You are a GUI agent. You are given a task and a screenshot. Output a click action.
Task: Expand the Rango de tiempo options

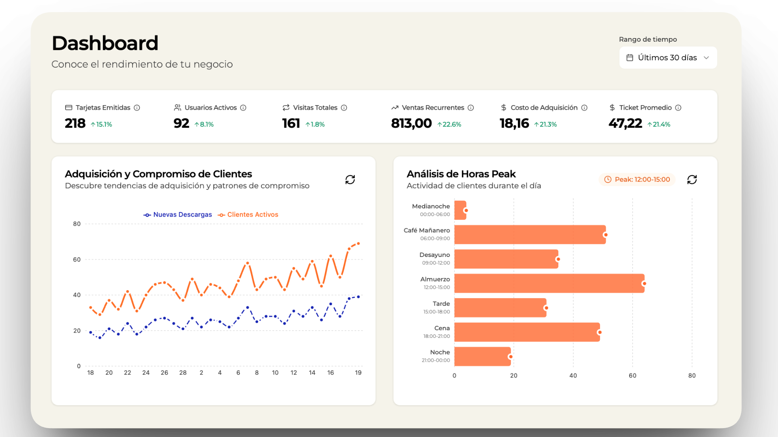668,57
